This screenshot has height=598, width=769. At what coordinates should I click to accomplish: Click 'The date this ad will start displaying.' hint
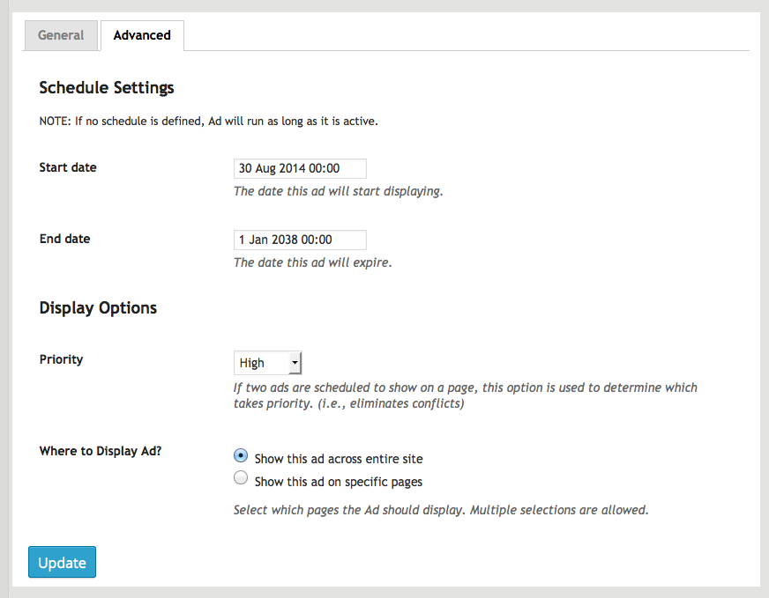coord(339,191)
